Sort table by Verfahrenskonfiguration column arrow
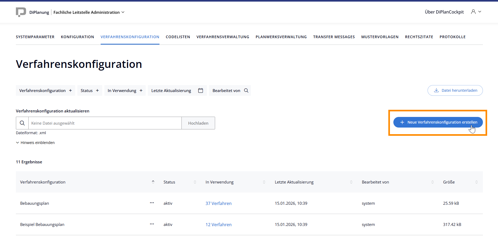Screen dimensions: 498x236 pos(153,182)
